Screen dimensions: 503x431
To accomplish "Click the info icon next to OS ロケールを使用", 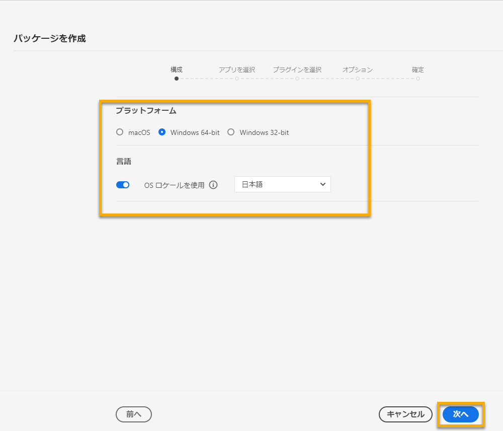I will pyautogui.click(x=213, y=185).
